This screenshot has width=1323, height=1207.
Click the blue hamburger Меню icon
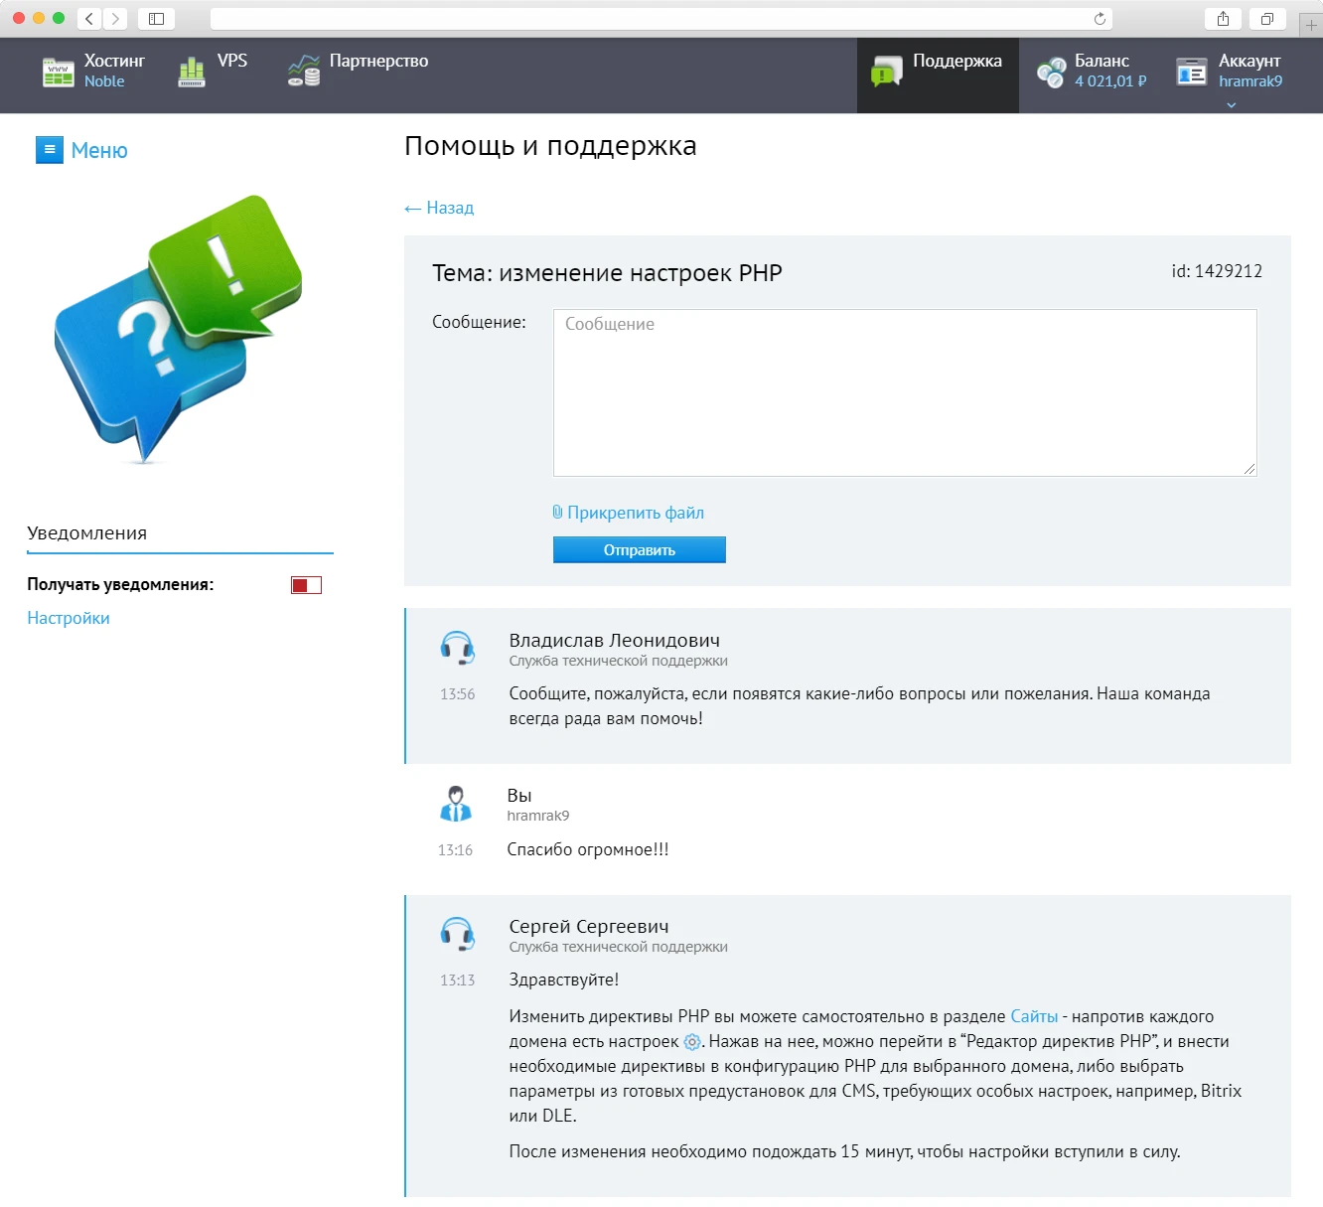[x=50, y=150]
